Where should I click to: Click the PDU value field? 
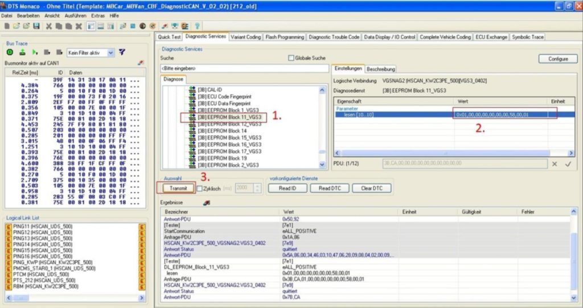point(465,163)
